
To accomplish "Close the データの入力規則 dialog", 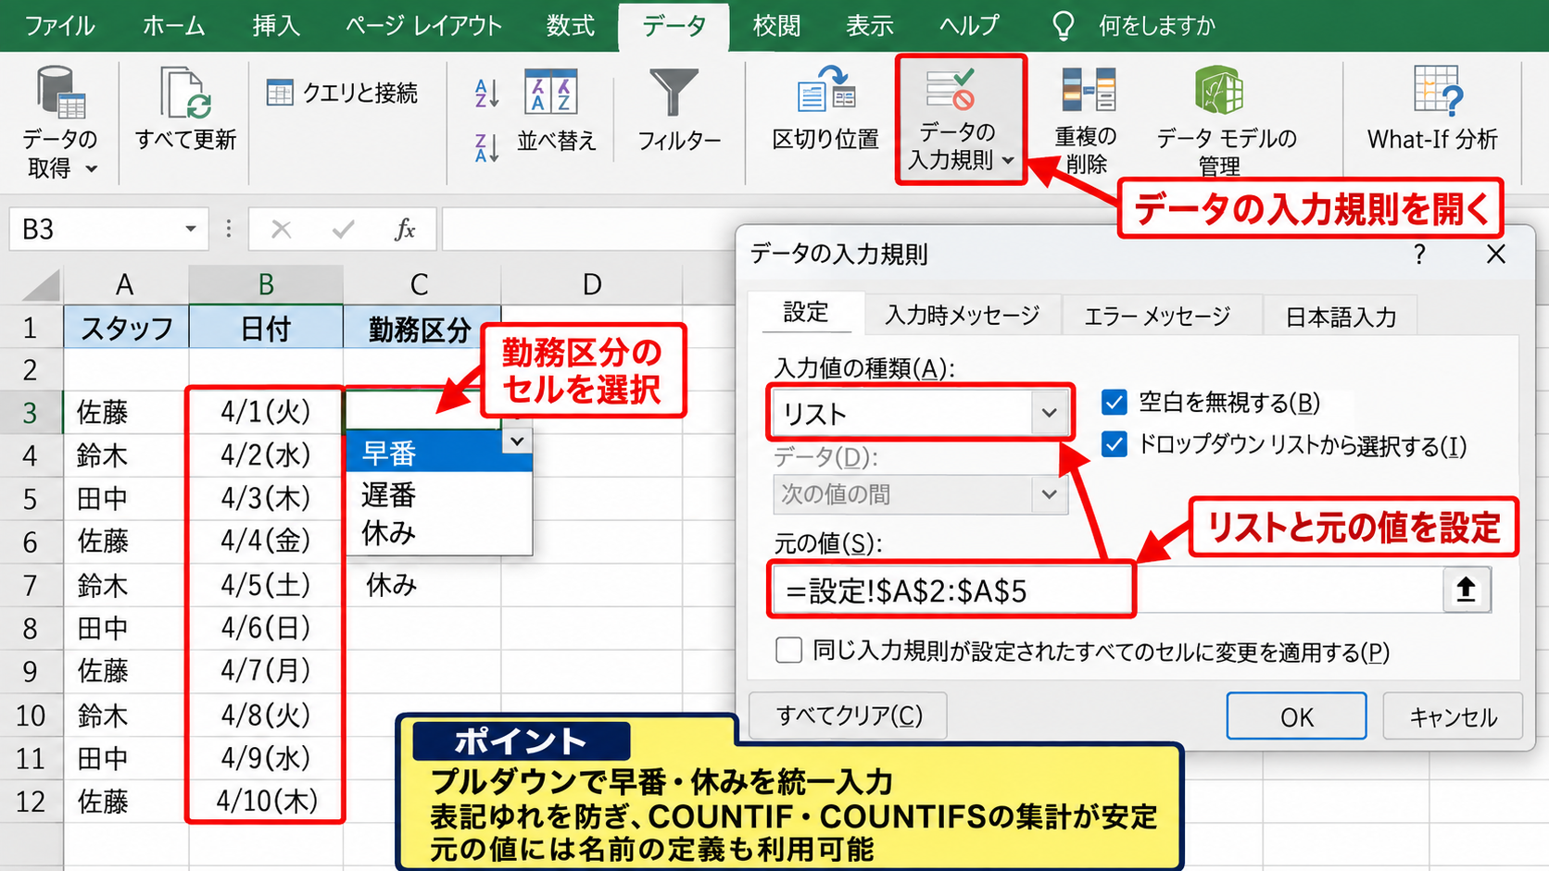I will tap(1495, 254).
